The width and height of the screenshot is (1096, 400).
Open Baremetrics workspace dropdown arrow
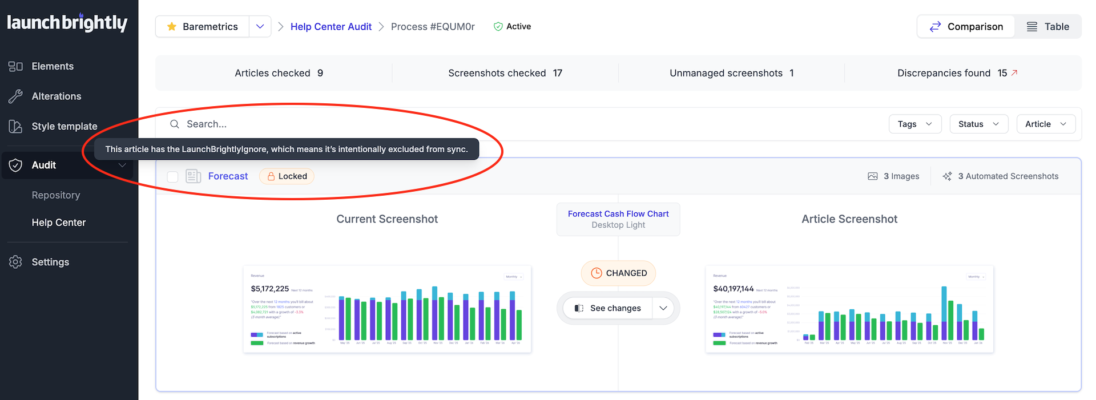point(260,26)
